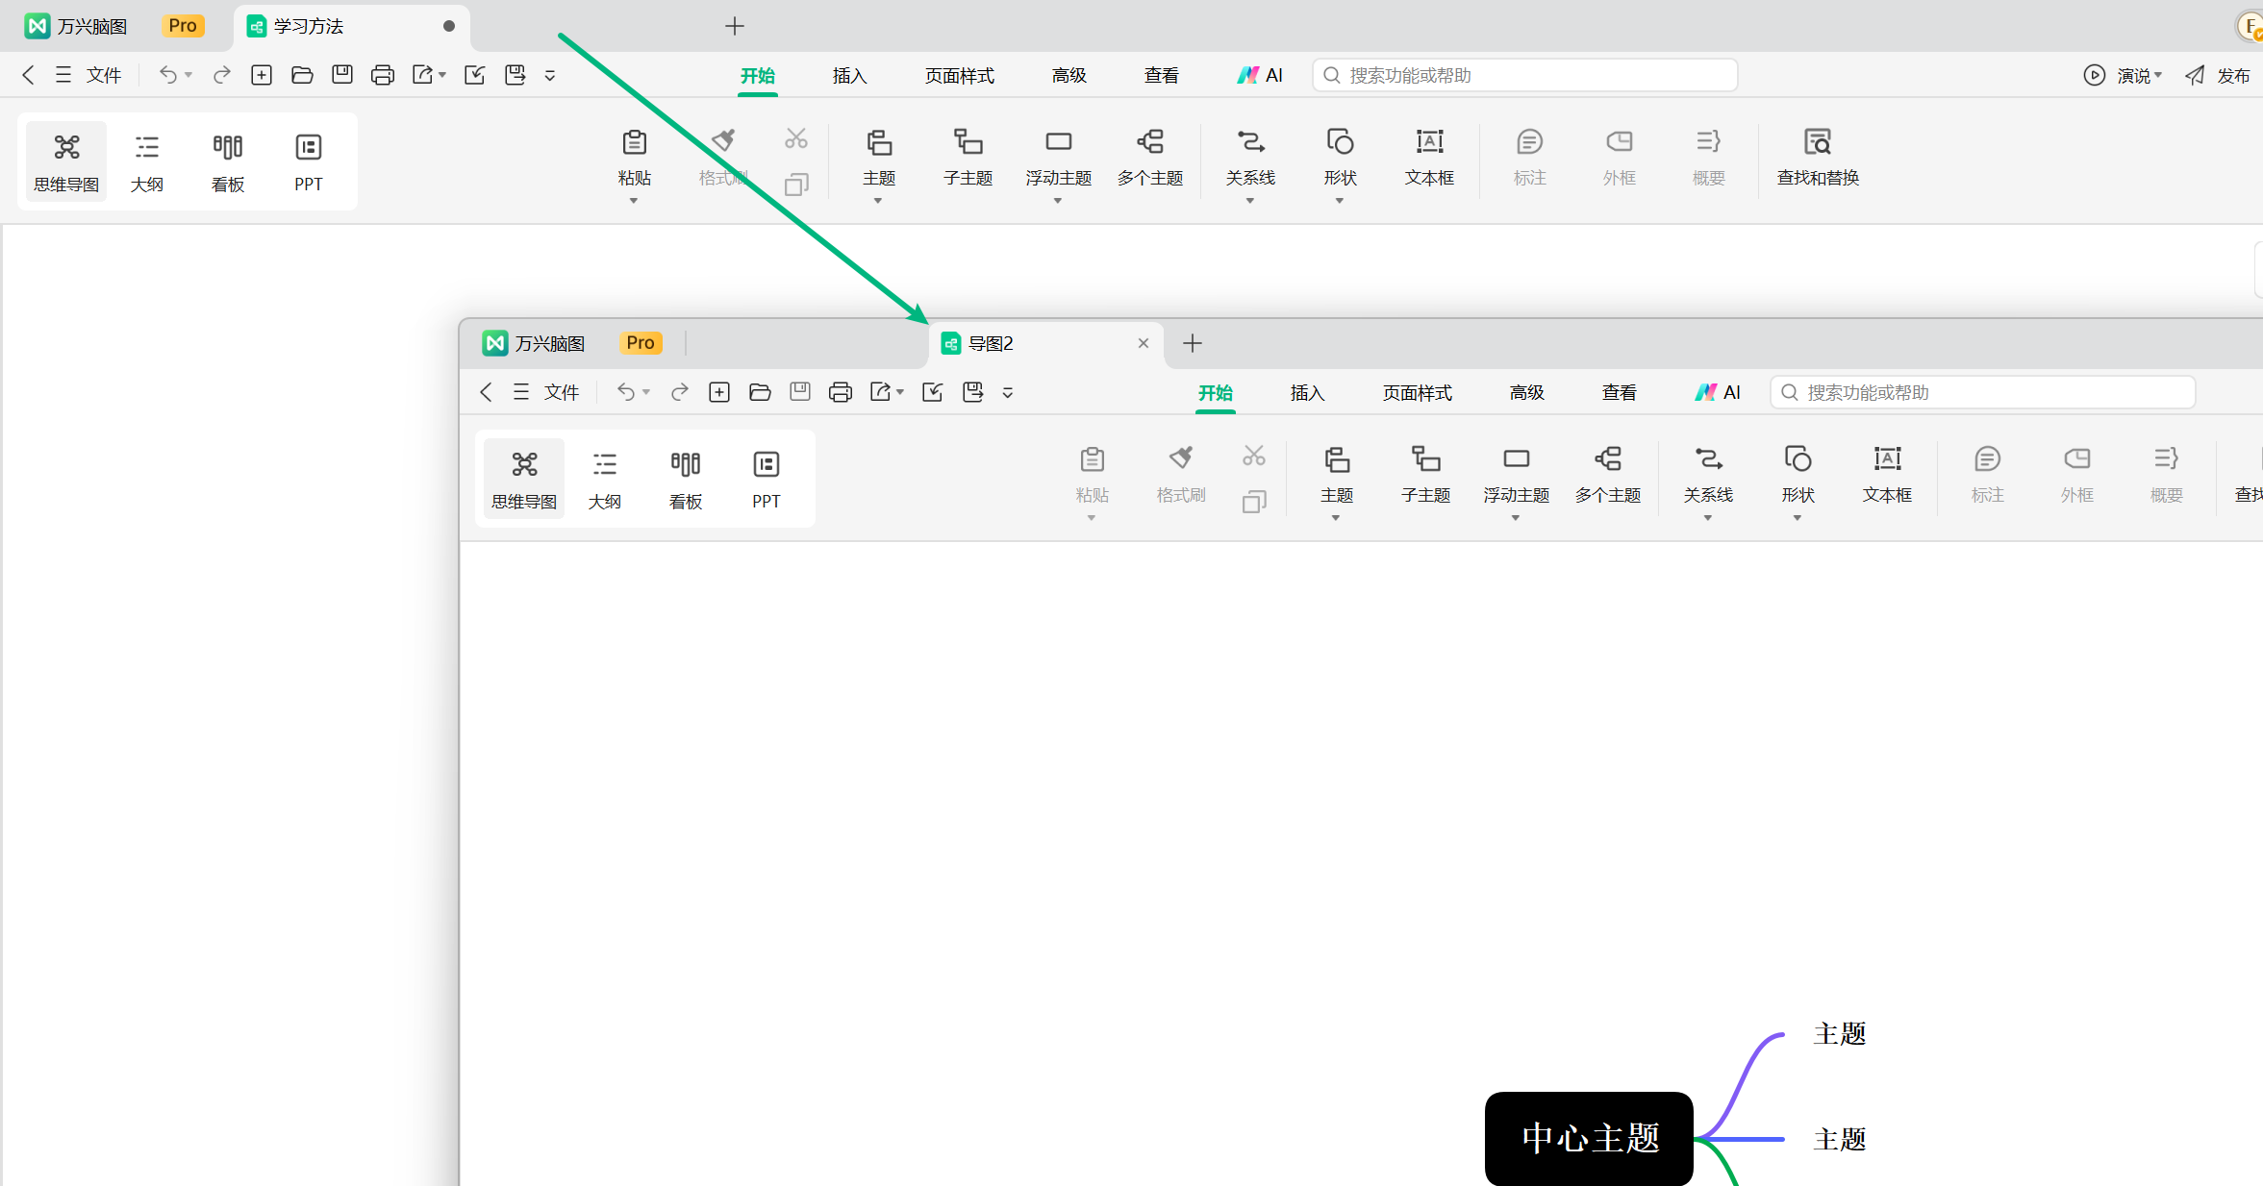Add a new tab in front window

coord(1193,343)
